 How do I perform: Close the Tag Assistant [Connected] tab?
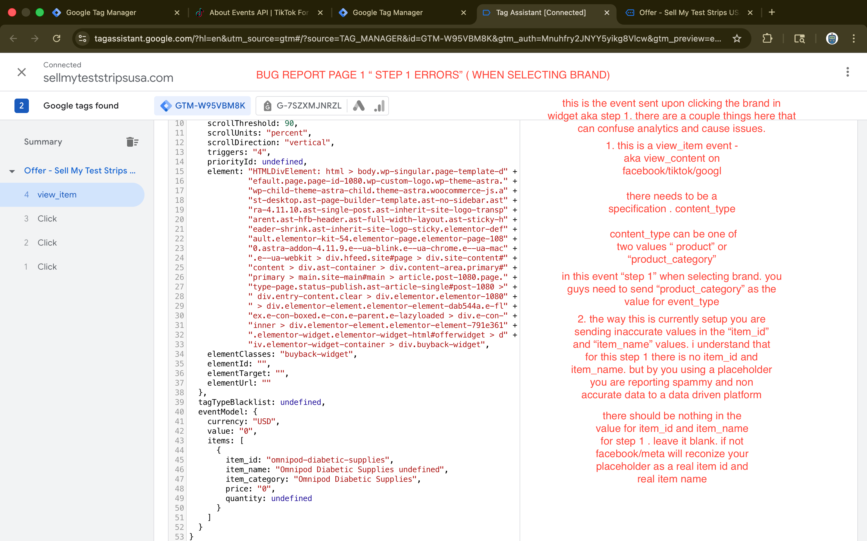click(607, 13)
